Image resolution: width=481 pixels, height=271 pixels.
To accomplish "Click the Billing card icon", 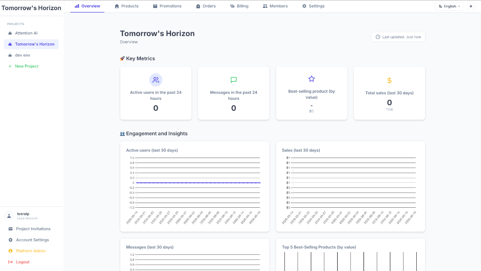I will pyautogui.click(x=232, y=6).
